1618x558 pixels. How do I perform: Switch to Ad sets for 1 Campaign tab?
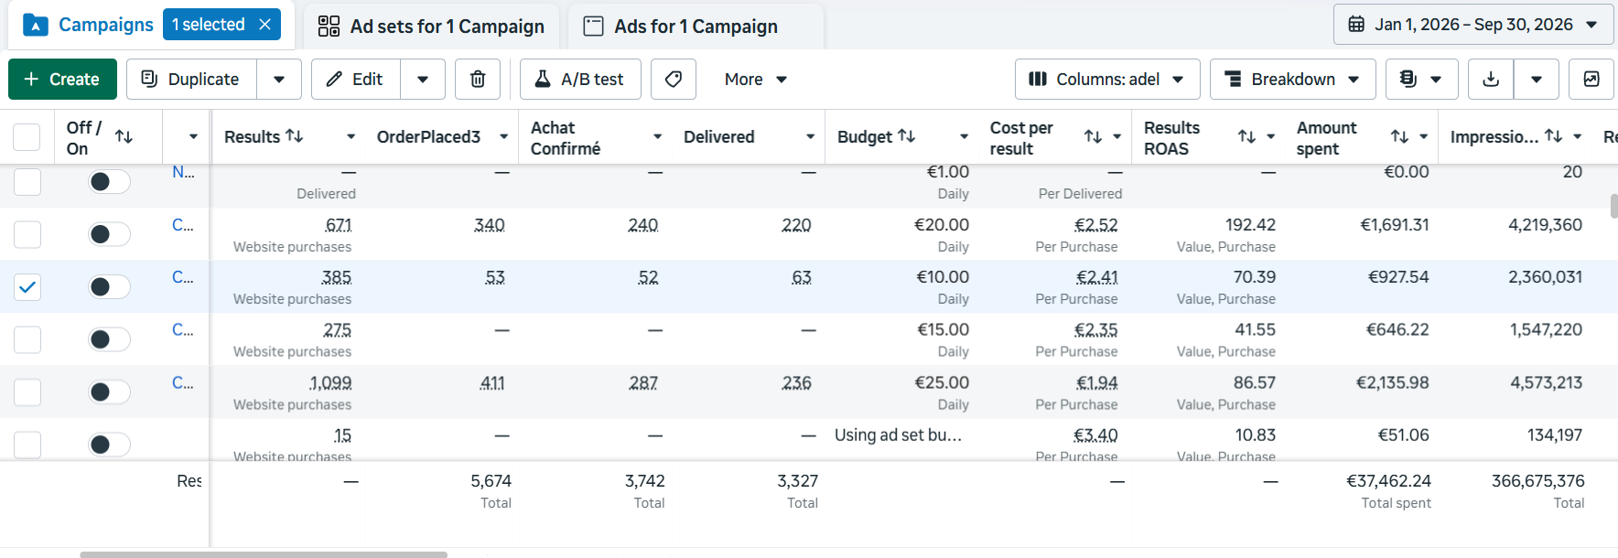click(431, 27)
